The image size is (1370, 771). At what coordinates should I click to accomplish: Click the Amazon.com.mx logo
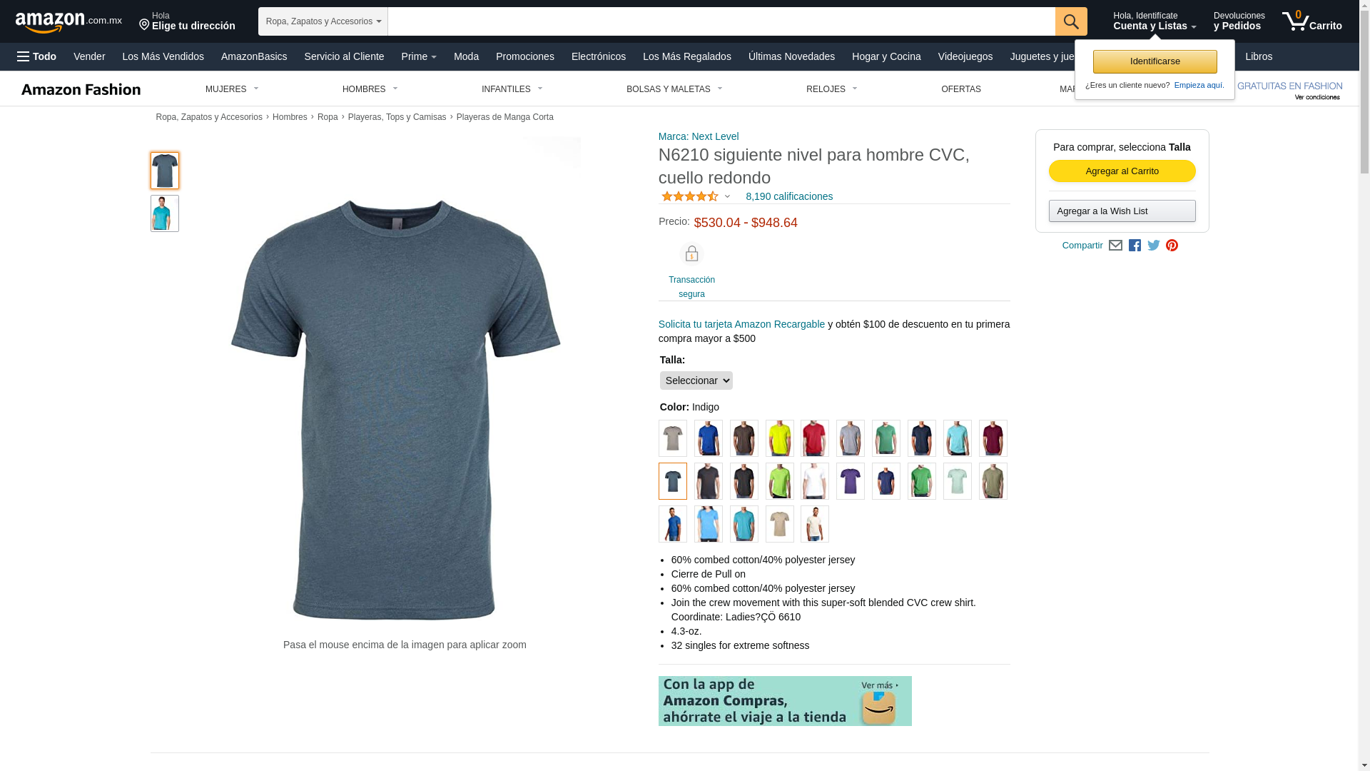click(x=68, y=21)
